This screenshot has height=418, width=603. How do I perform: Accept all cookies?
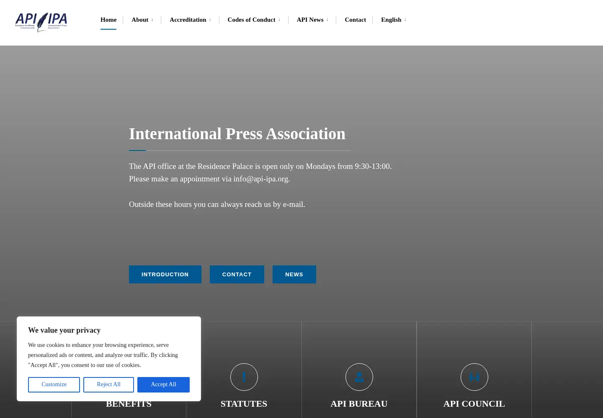[x=163, y=385]
